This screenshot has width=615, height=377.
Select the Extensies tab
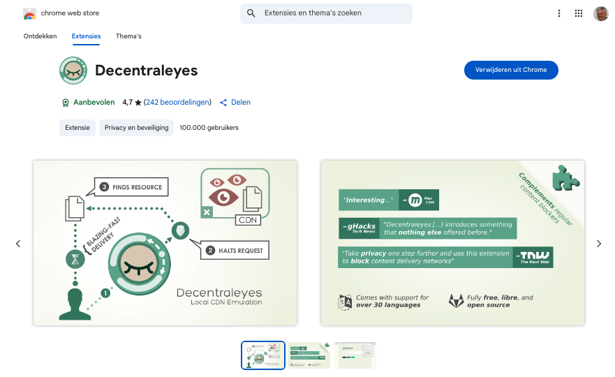click(x=86, y=36)
